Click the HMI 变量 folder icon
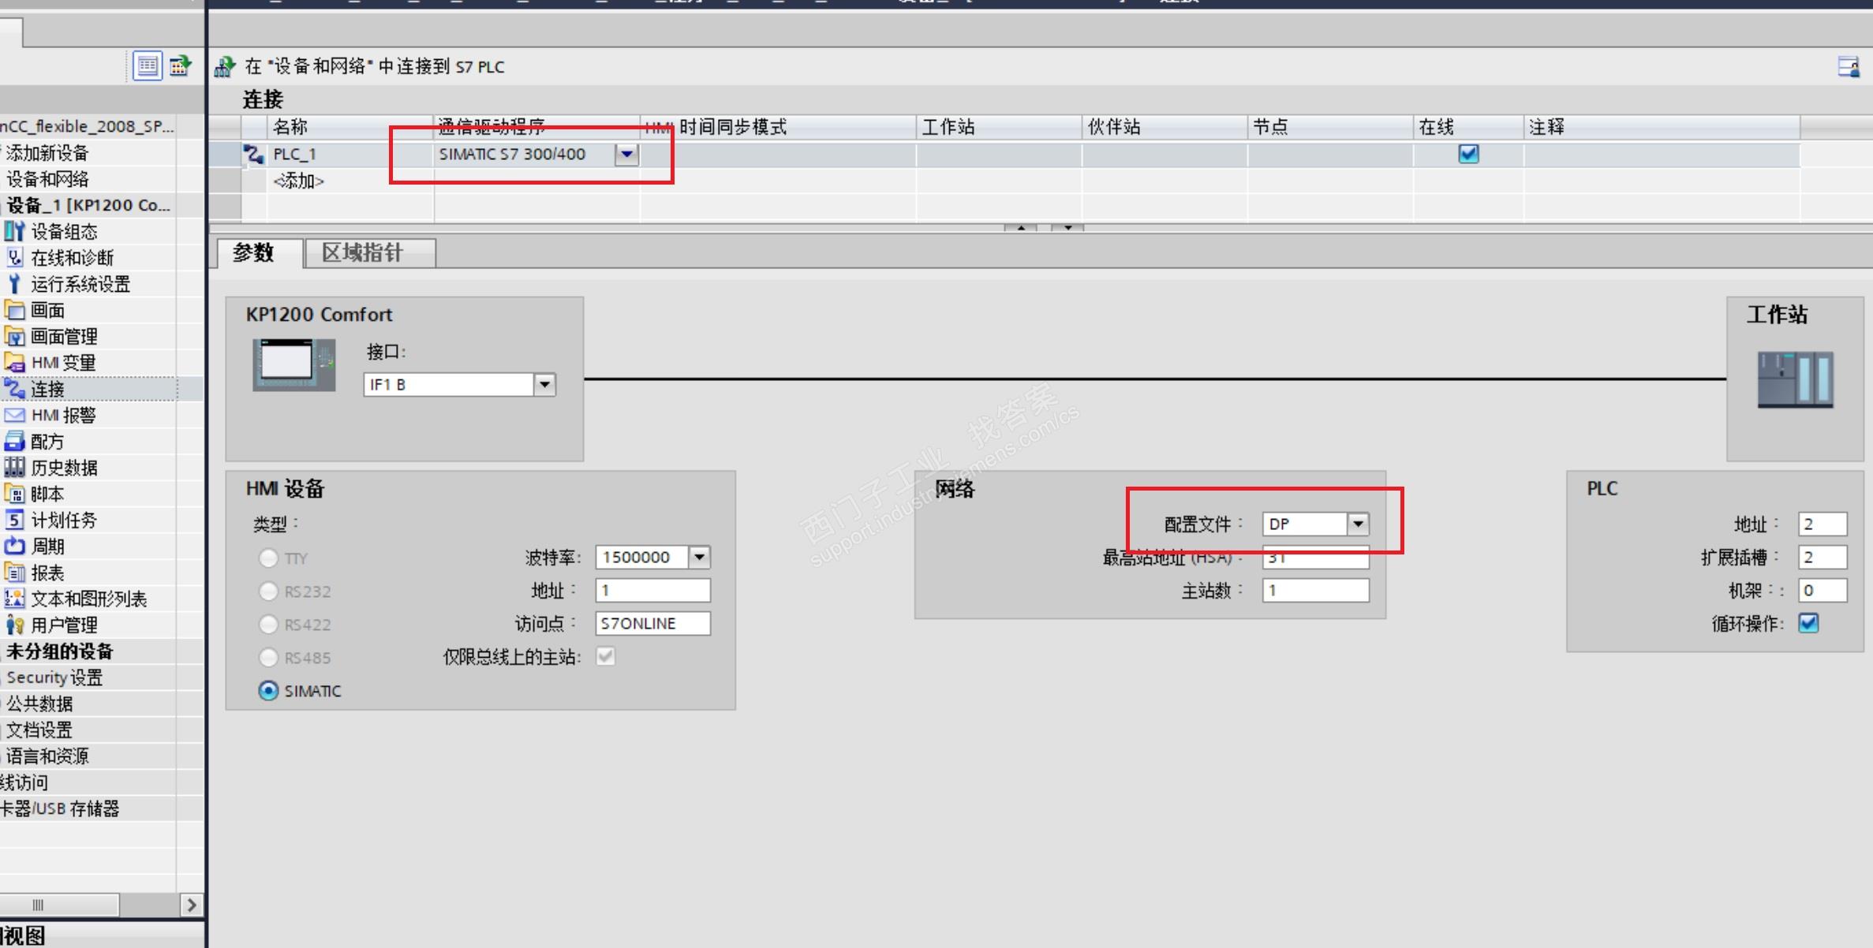The width and height of the screenshot is (1873, 948). coord(14,363)
